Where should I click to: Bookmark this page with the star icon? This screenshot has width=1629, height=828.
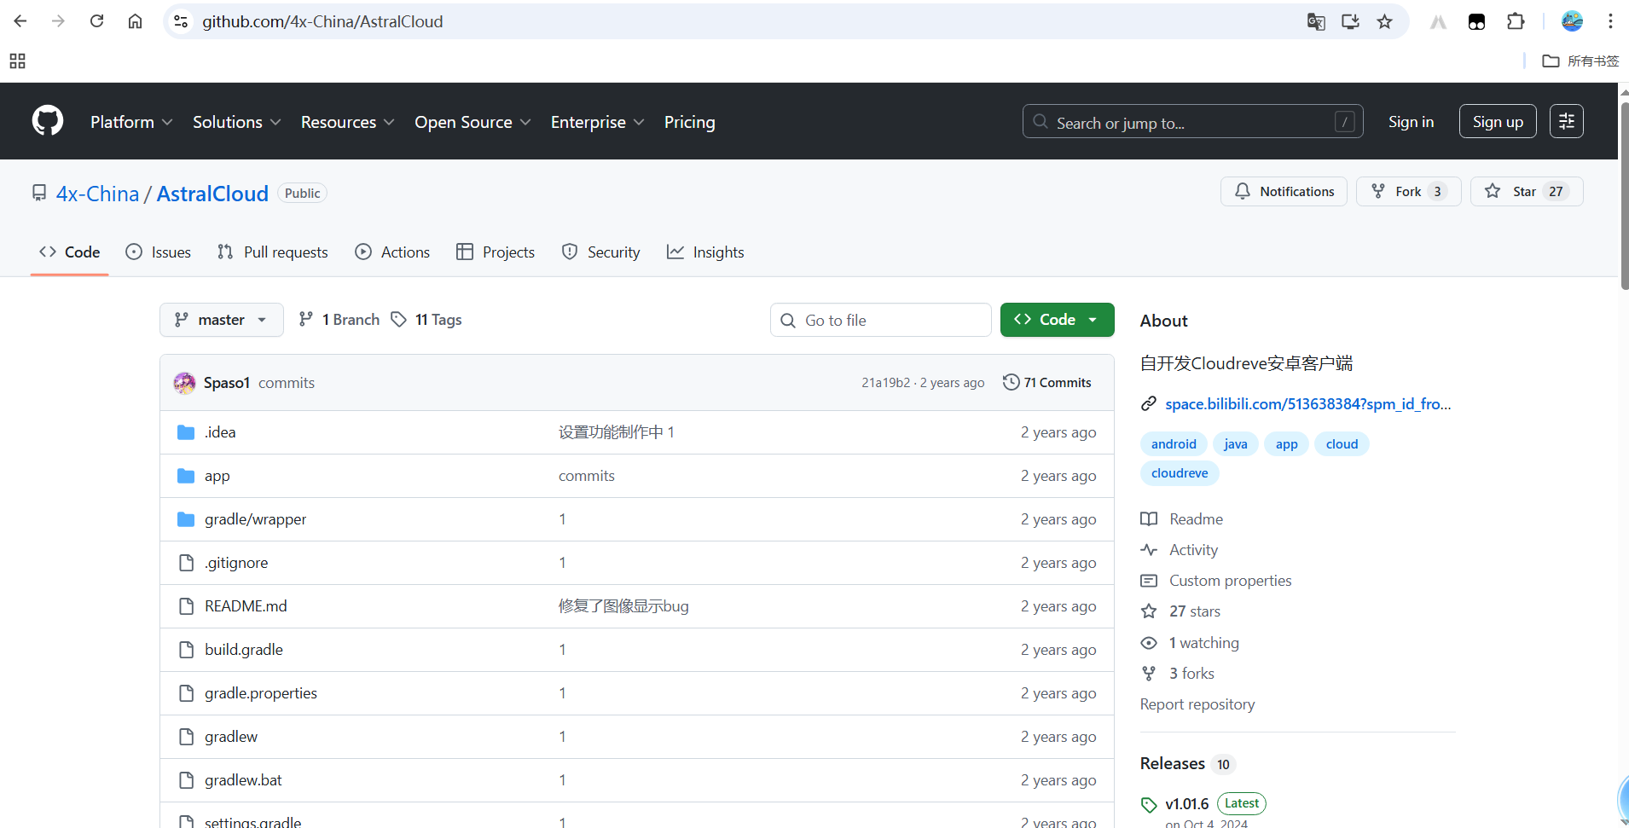[1384, 21]
